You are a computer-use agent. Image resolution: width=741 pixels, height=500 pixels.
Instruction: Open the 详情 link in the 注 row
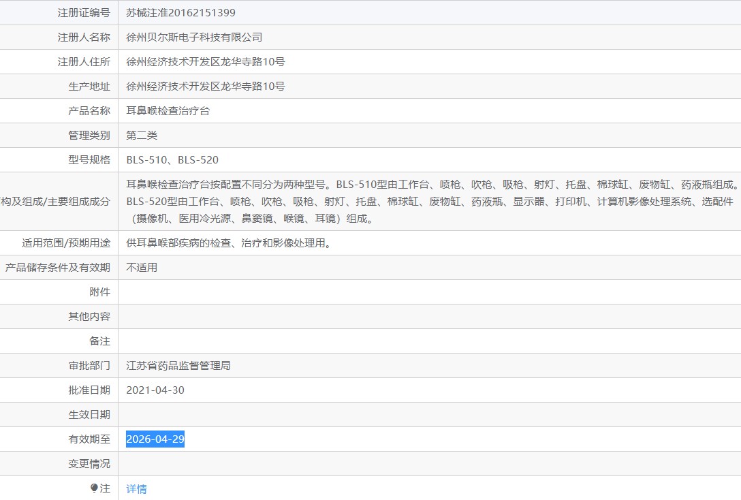[x=136, y=488]
